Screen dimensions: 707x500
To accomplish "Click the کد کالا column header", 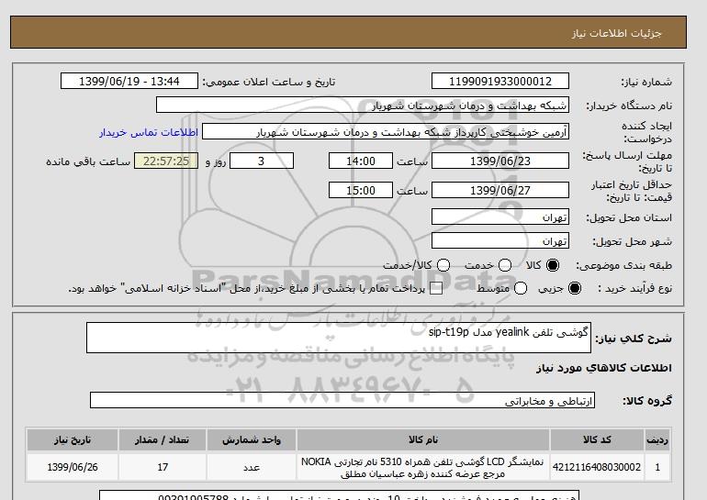I will [x=597, y=439].
